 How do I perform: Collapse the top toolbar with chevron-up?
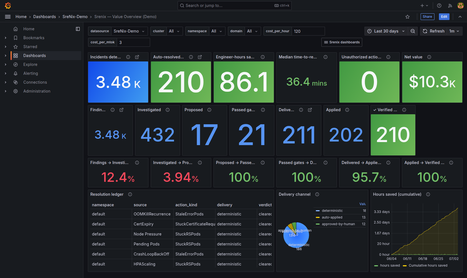click(460, 17)
